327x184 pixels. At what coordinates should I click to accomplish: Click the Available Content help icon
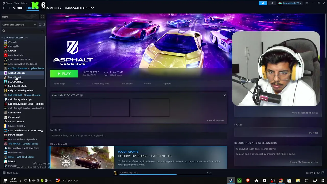coord(81,95)
